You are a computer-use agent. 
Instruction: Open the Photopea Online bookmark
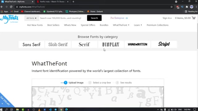point(75,11)
